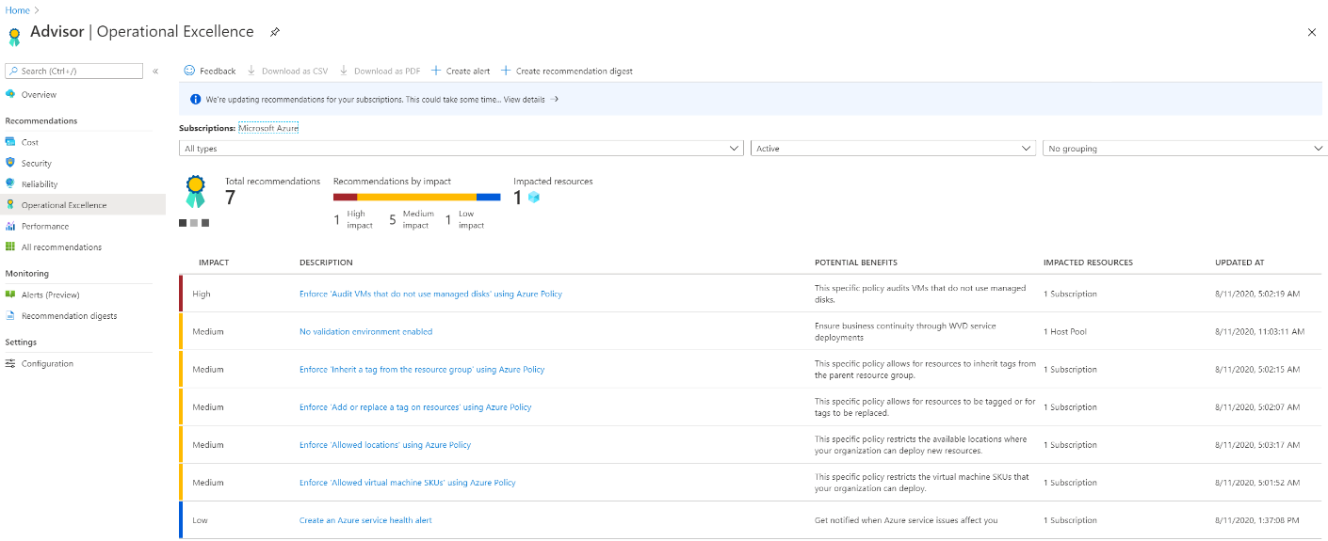Viewport: 1328px width, 541px height.
Task: Select Operational Excellence in sidebar
Action: (x=83, y=204)
